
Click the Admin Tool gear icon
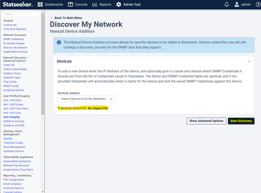click(119, 5)
